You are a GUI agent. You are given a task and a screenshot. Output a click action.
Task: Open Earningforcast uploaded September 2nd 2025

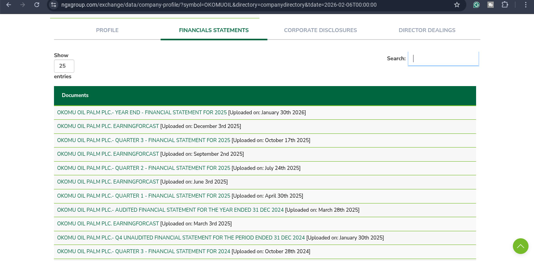click(x=108, y=154)
